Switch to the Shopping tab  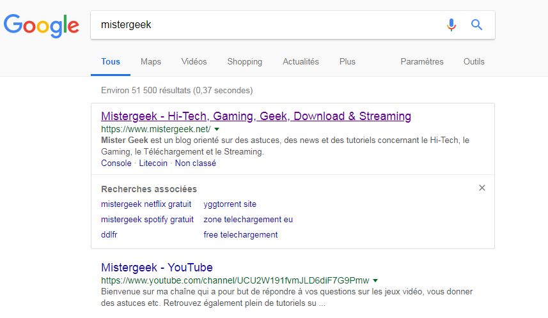[x=245, y=61]
